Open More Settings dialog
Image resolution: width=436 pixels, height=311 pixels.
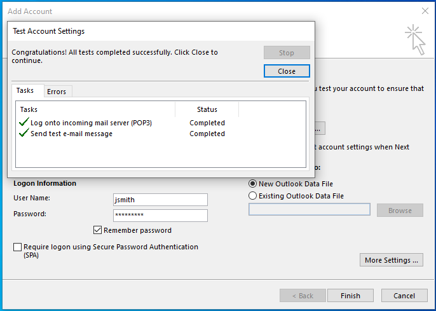point(391,260)
